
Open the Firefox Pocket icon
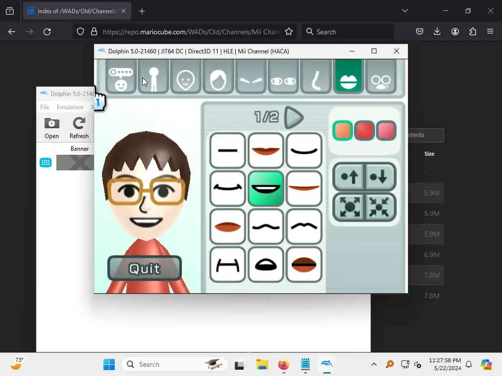pyautogui.click(x=420, y=32)
